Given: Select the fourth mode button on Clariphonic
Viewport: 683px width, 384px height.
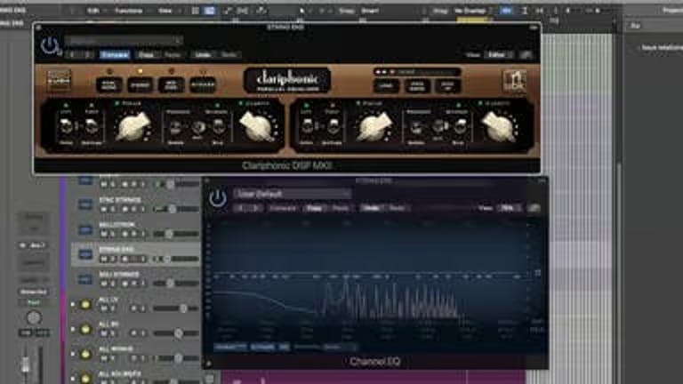Looking at the screenshot, I should [x=203, y=85].
